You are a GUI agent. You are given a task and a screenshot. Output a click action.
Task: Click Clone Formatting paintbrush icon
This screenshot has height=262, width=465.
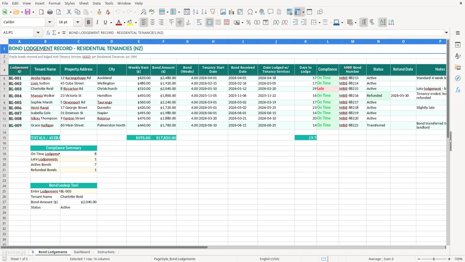coord(99,12)
